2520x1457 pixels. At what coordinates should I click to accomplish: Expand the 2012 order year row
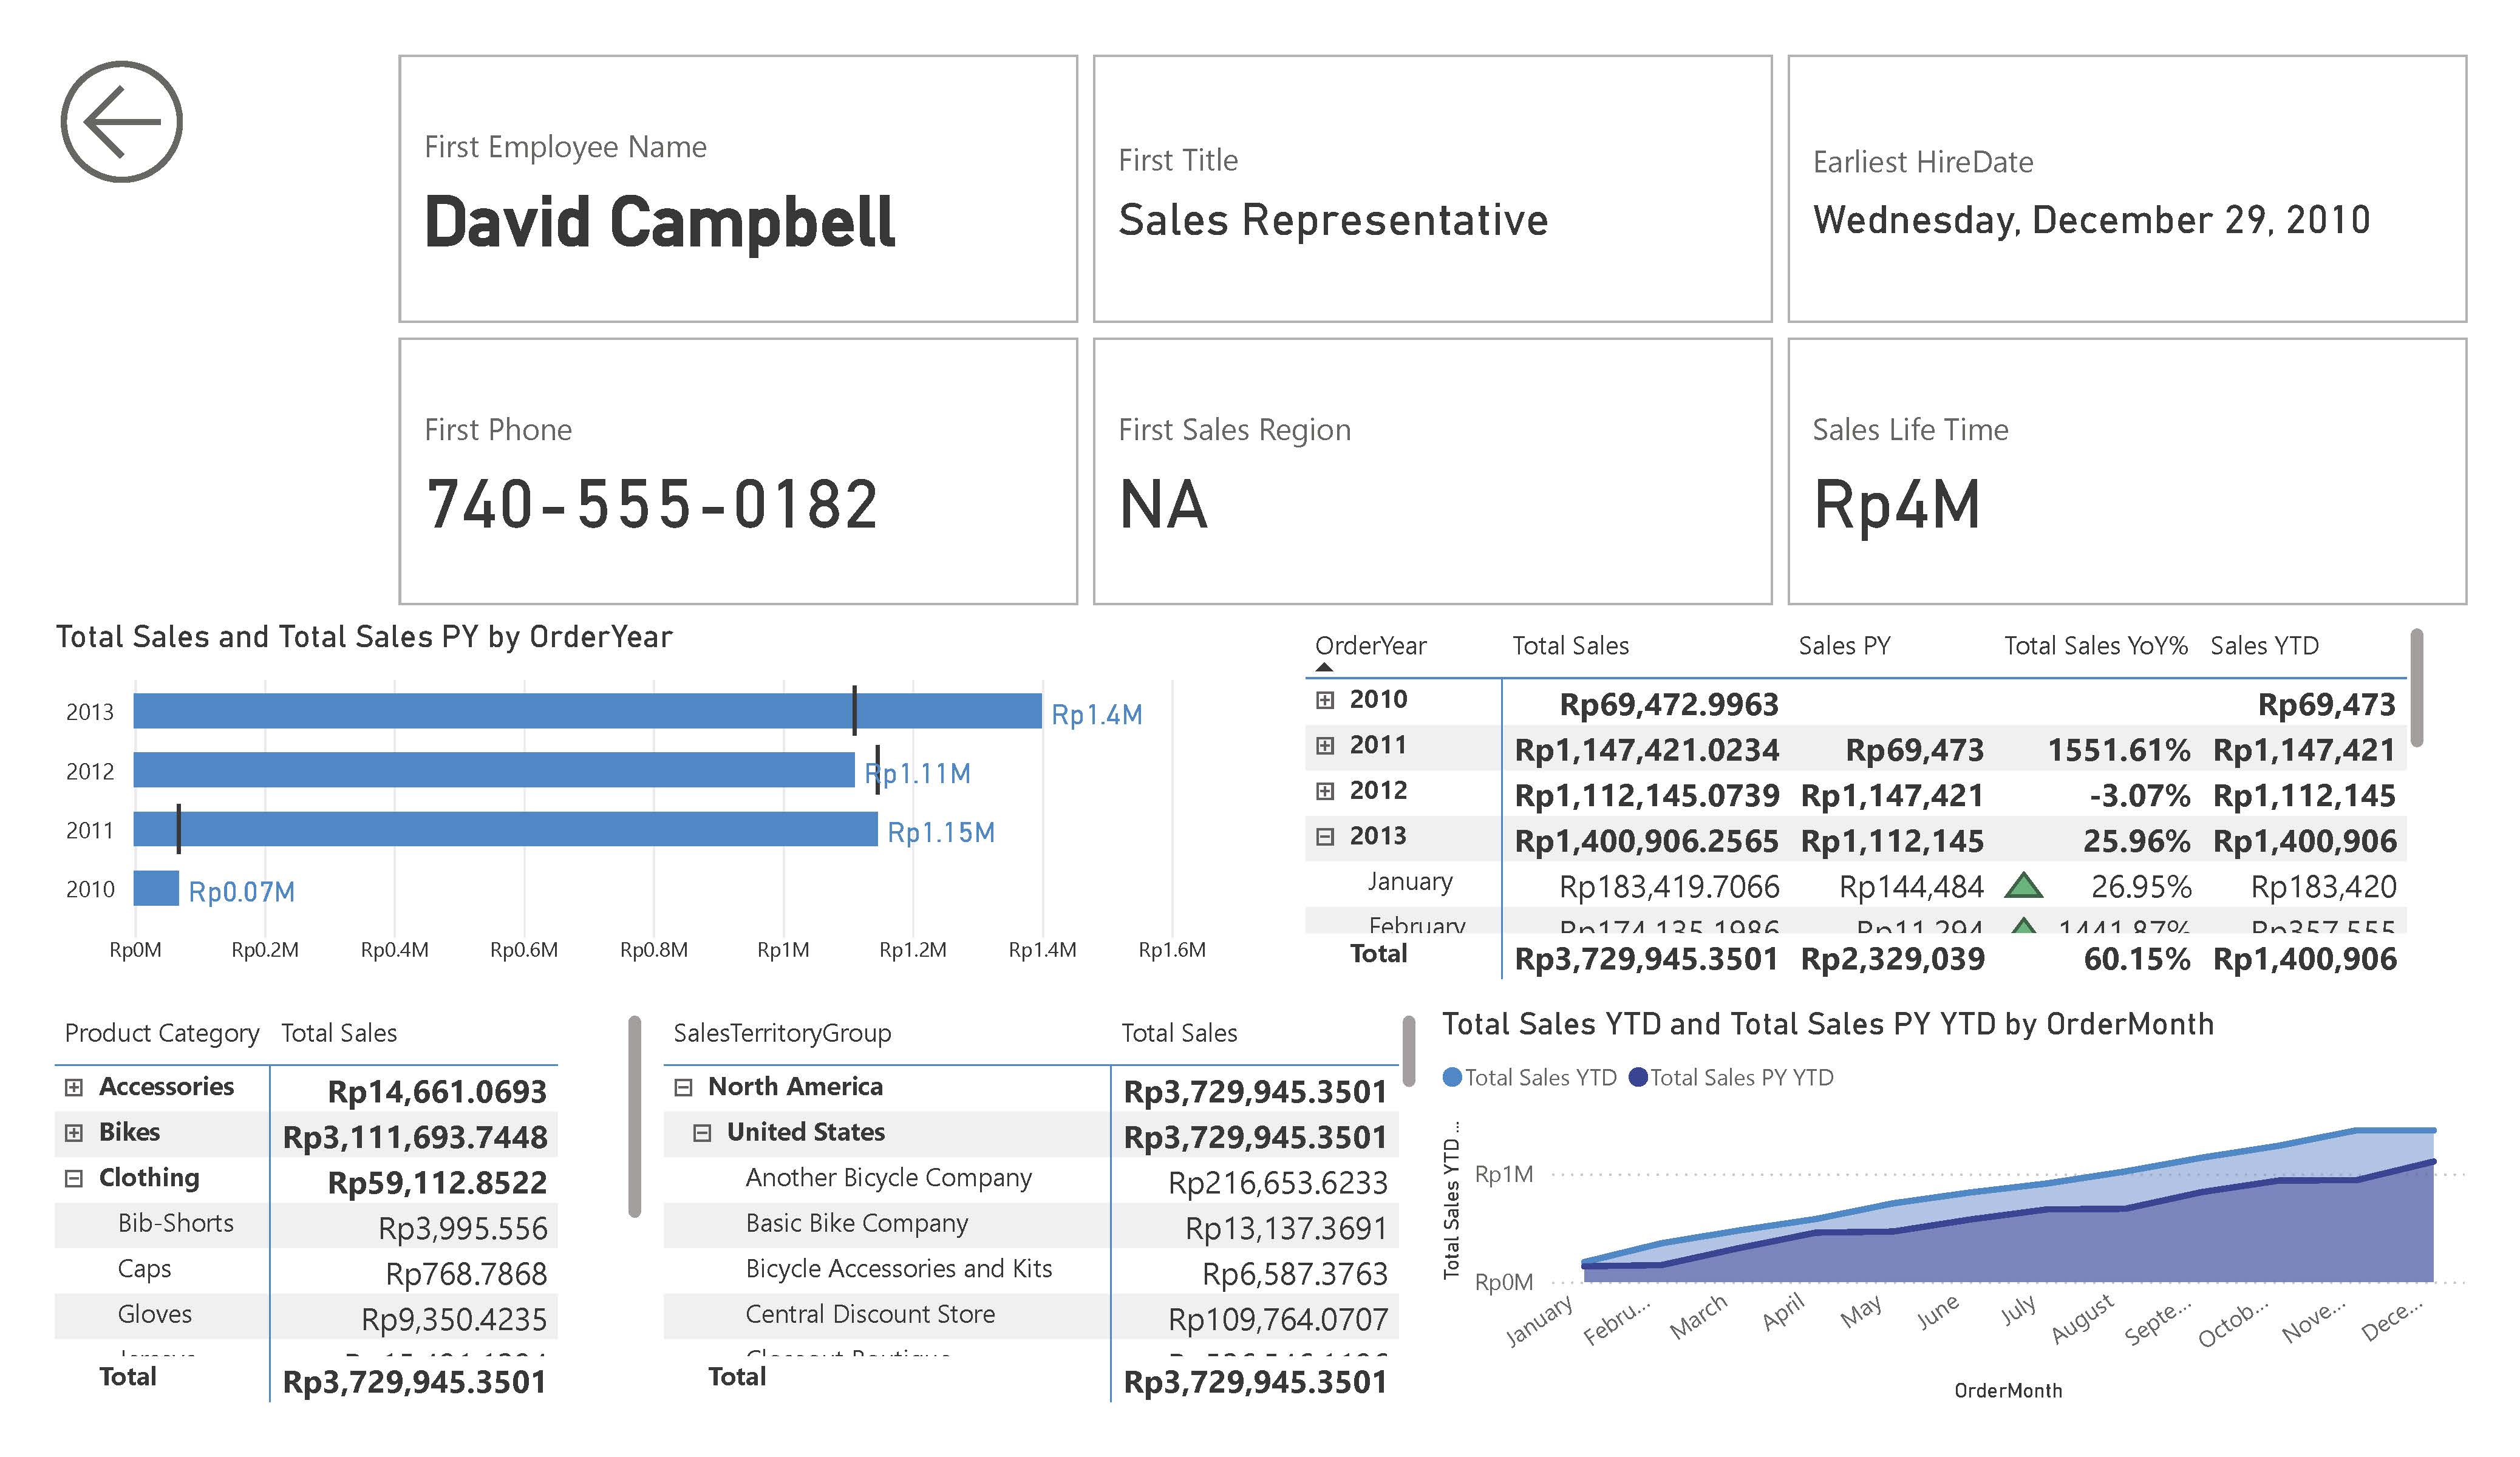[x=1325, y=791]
